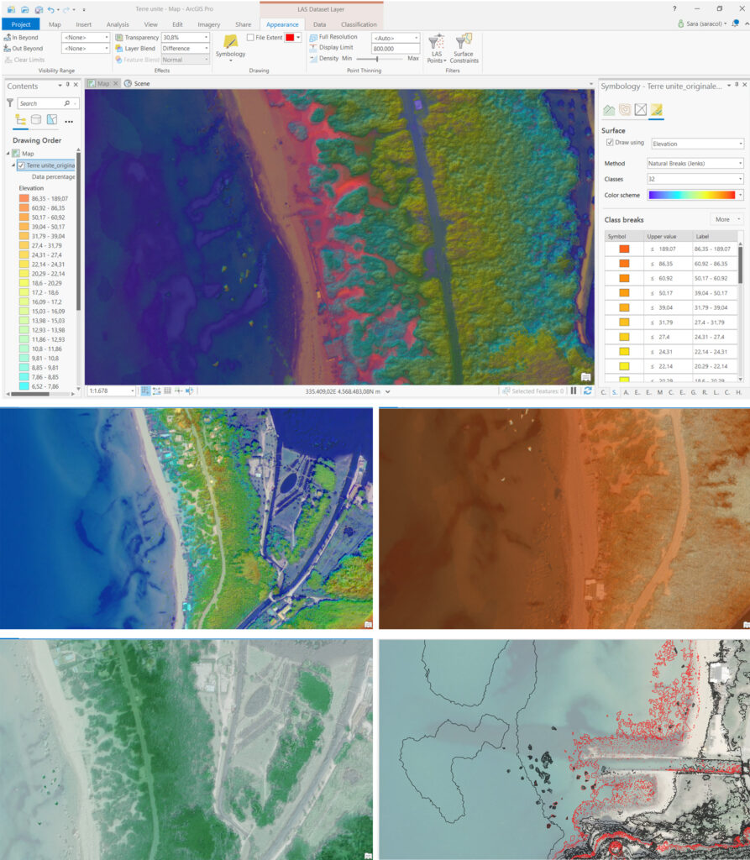Uncheck the Draw using checkbox
This screenshot has width=750, height=860.
(x=610, y=143)
